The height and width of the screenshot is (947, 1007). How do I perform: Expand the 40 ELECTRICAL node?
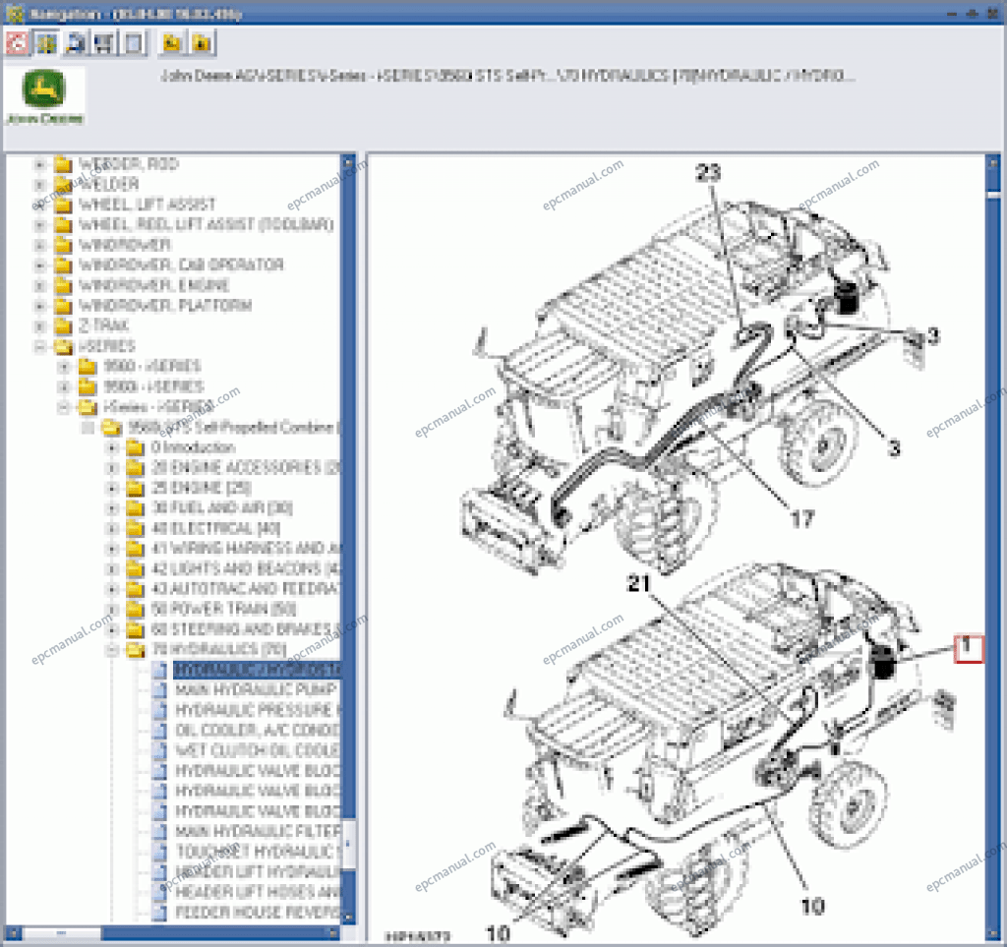point(112,528)
